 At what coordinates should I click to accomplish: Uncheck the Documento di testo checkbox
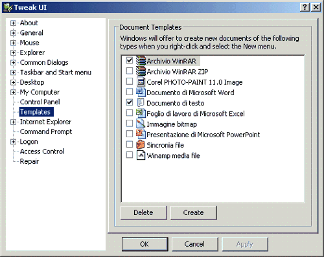130,102
